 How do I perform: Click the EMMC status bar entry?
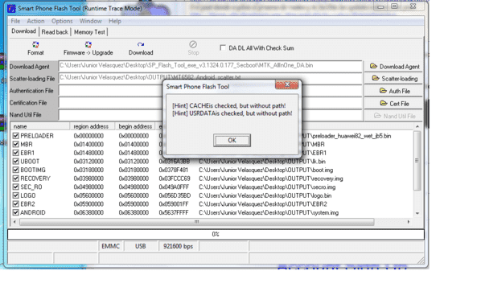(x=111, y=246)
